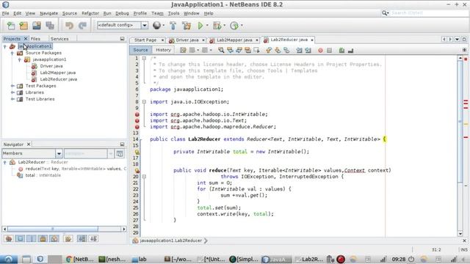The width and height of the screenshot is (470, 264).
Task: Click the Search input field
Action: (429, 13)
